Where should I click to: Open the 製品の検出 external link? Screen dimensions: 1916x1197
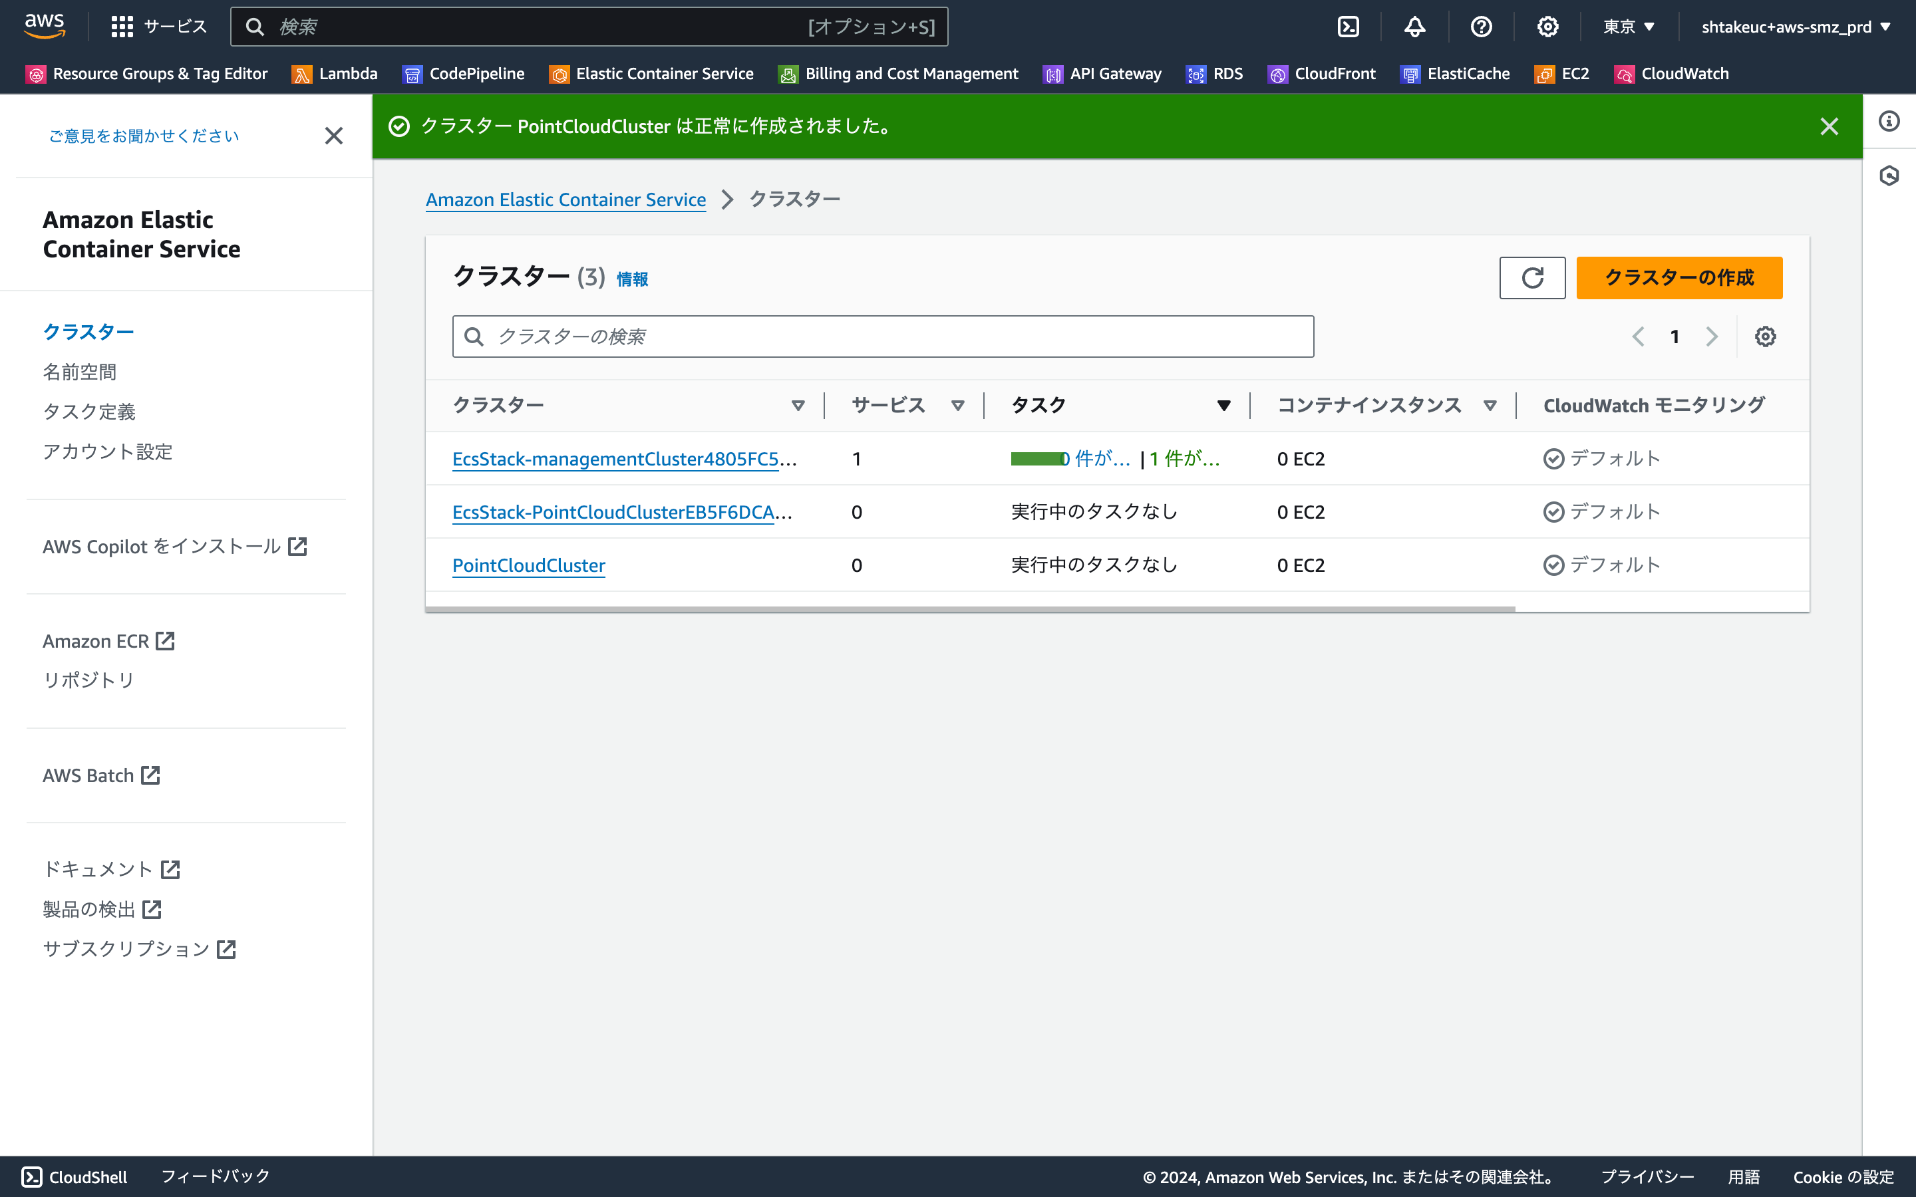pos(102,909)
